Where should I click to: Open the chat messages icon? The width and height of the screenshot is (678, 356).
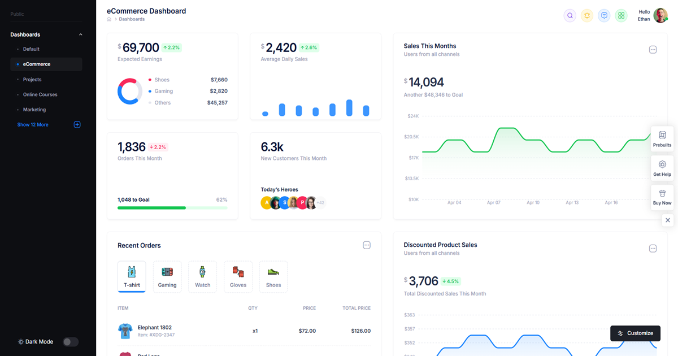604,15
